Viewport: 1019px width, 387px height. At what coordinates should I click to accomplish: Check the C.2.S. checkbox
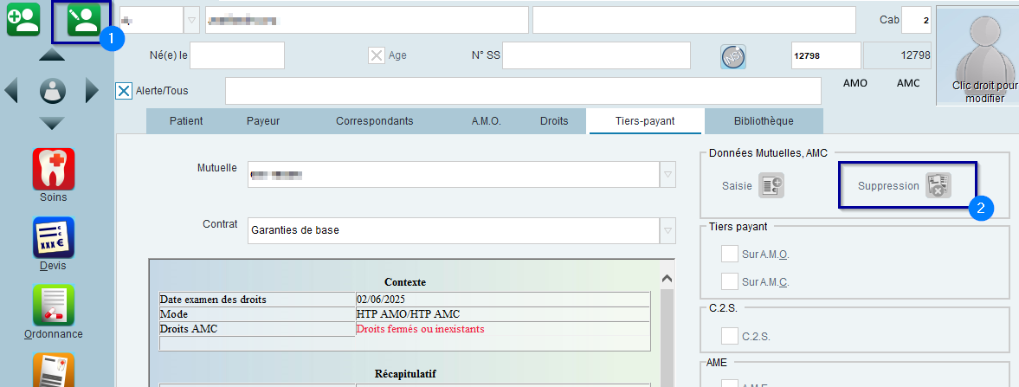729,336
